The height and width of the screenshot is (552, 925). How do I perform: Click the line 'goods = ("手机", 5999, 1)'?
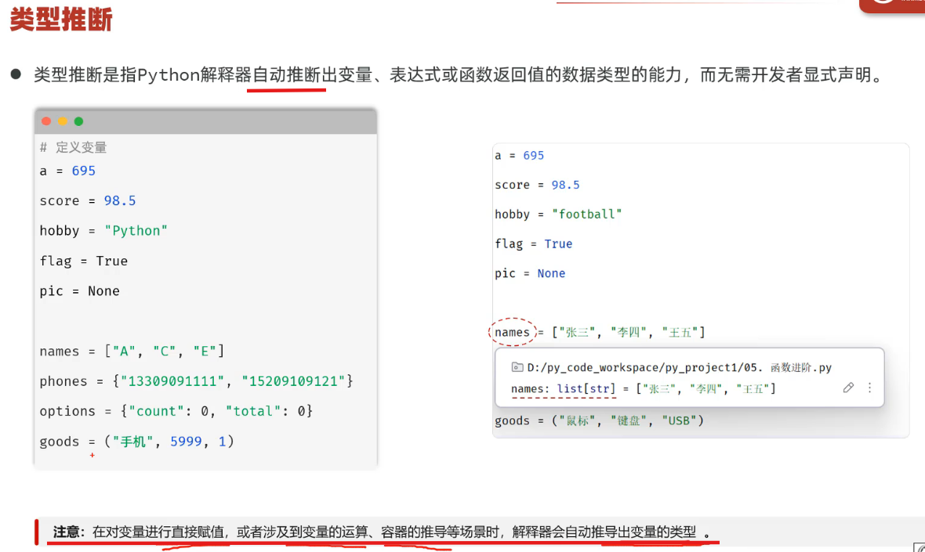(136, 442)
